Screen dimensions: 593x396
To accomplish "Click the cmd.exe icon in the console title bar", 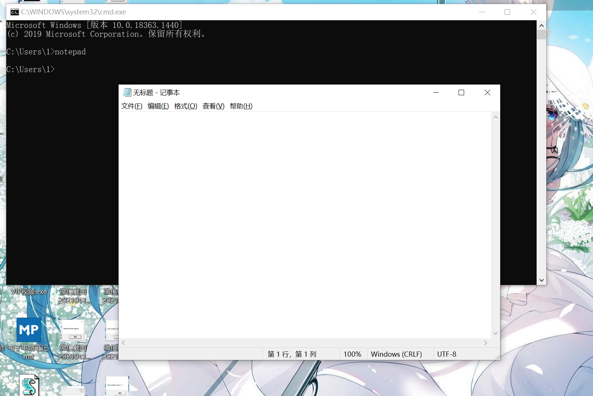I will (x=14, y=12).
